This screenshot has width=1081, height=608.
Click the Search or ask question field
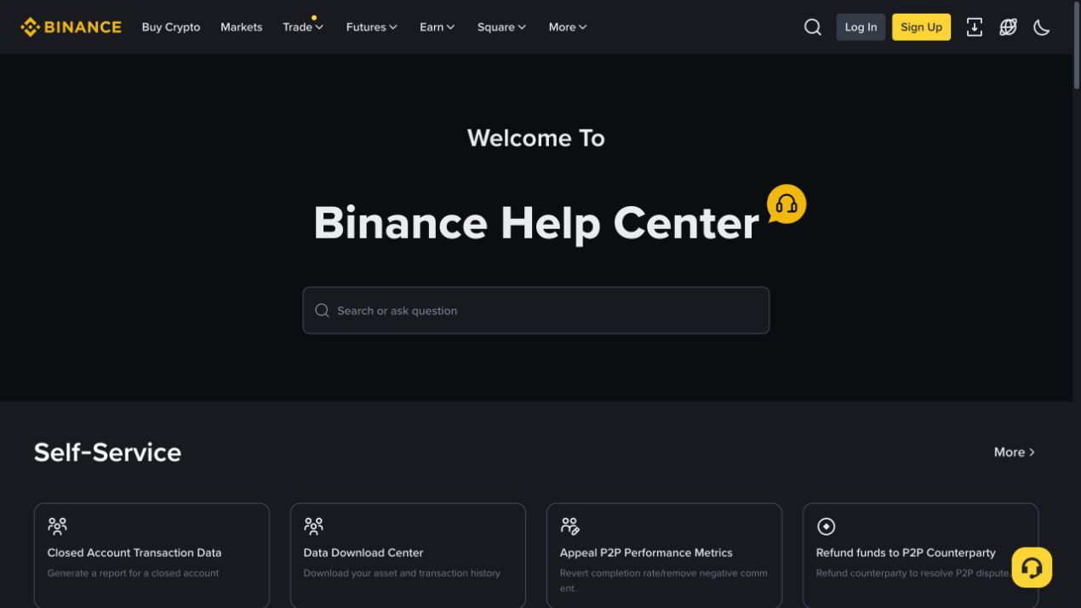coord(536,310)
